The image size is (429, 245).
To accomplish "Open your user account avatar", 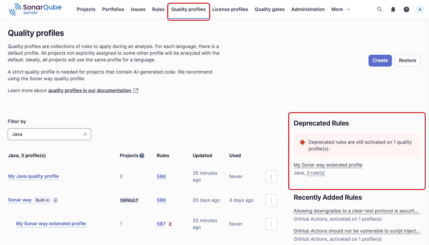I will coord(420,9).
